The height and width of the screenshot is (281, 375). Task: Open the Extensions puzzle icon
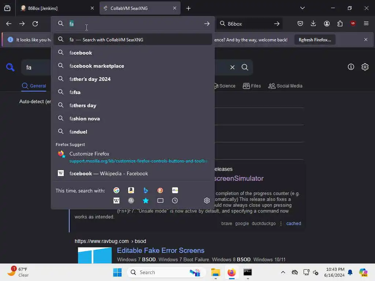340,23
